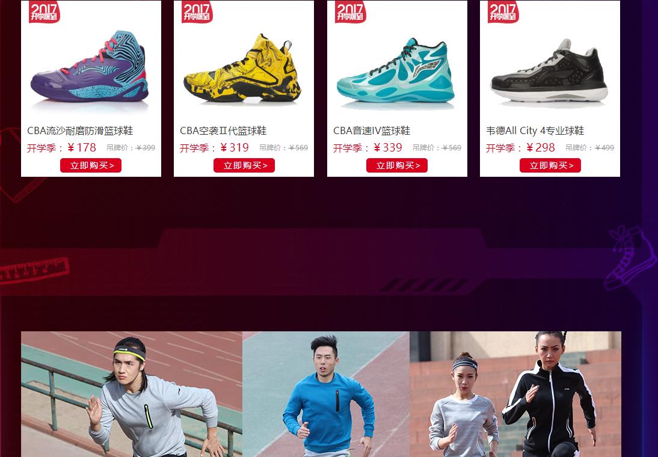The width and height of the screenshot is (658, 457).
Task: Open the CBA流沙耐磨防滑篮球鞋 title link
Action: click(80, 131)
